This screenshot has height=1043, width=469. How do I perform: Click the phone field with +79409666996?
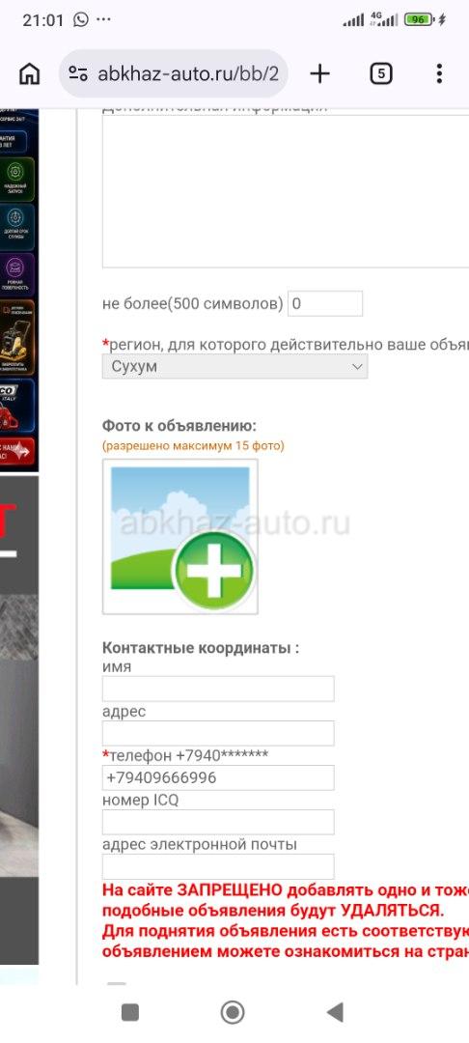pos(218,777)
